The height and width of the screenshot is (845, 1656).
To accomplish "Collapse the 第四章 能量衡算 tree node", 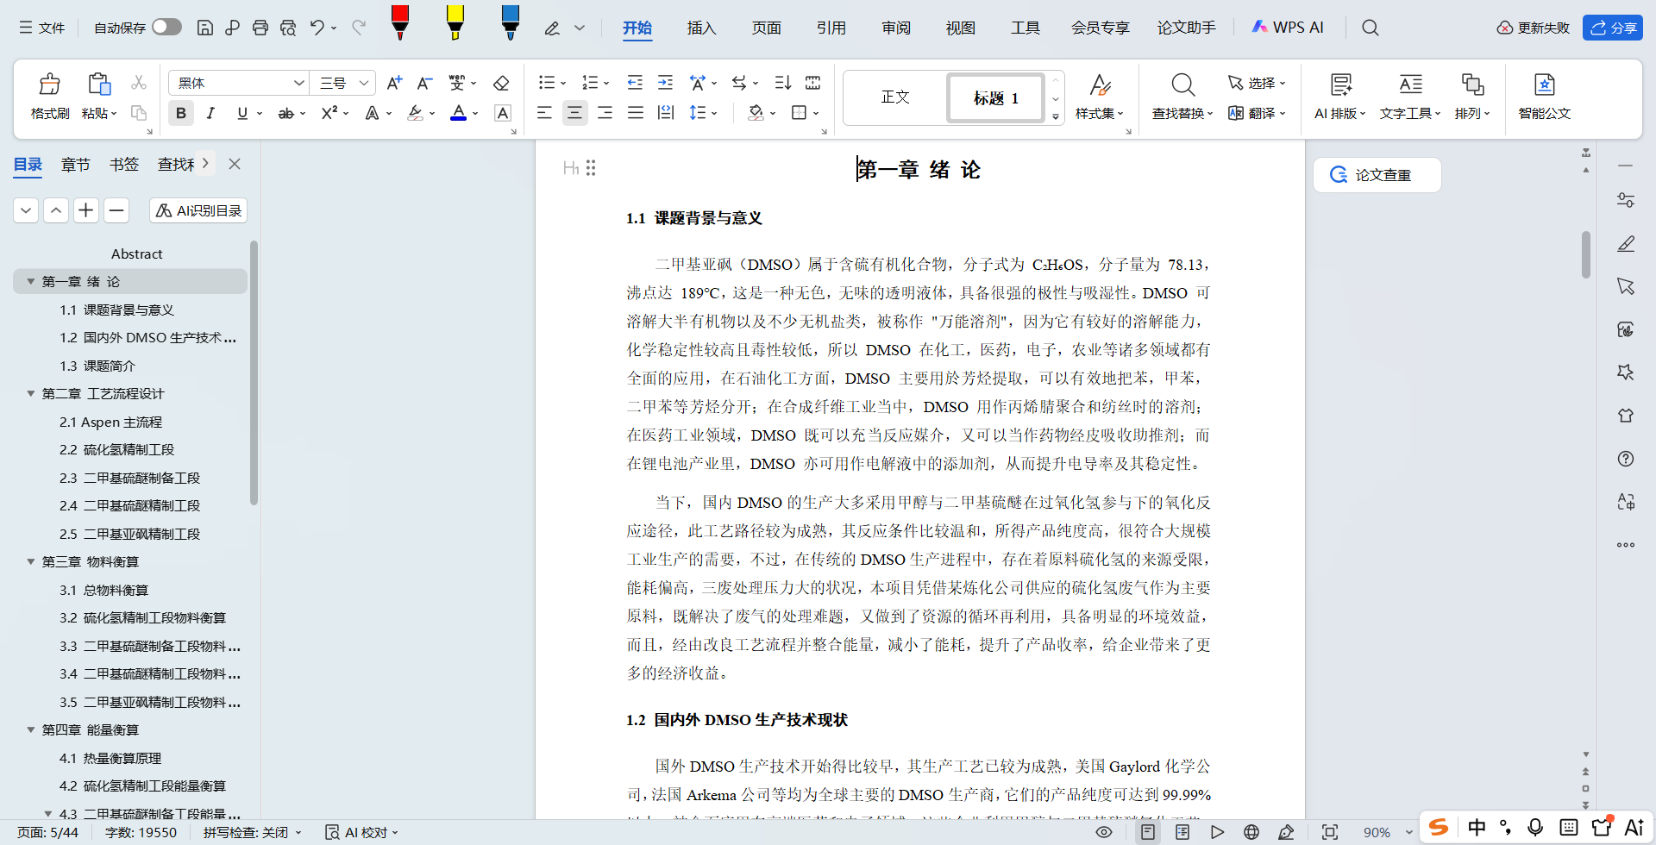I will coord(31,730).
